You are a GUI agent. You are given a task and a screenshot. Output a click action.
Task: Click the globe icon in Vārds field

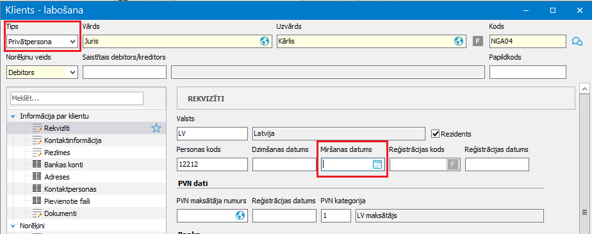point(264,41)
